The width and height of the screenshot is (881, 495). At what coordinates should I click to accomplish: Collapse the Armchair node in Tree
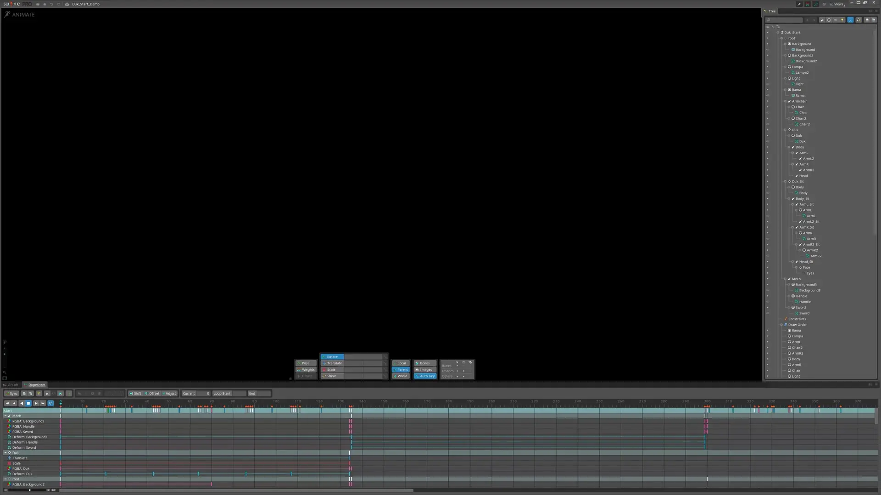pos(785,101)
